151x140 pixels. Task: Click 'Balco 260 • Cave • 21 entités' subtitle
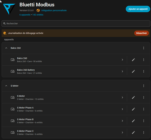pos(29,73)
